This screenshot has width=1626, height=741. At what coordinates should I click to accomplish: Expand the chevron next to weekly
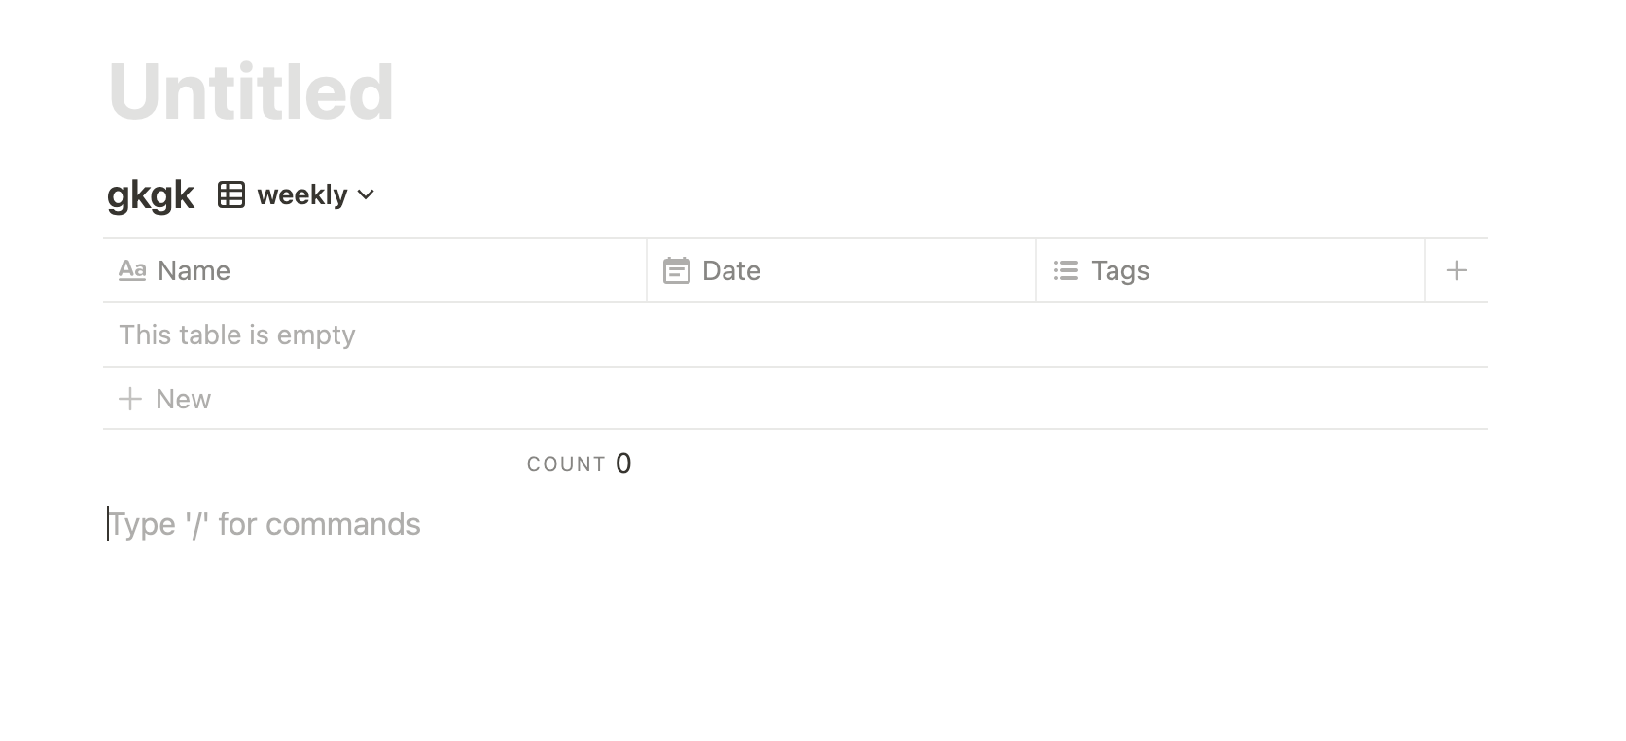[366, 195]
